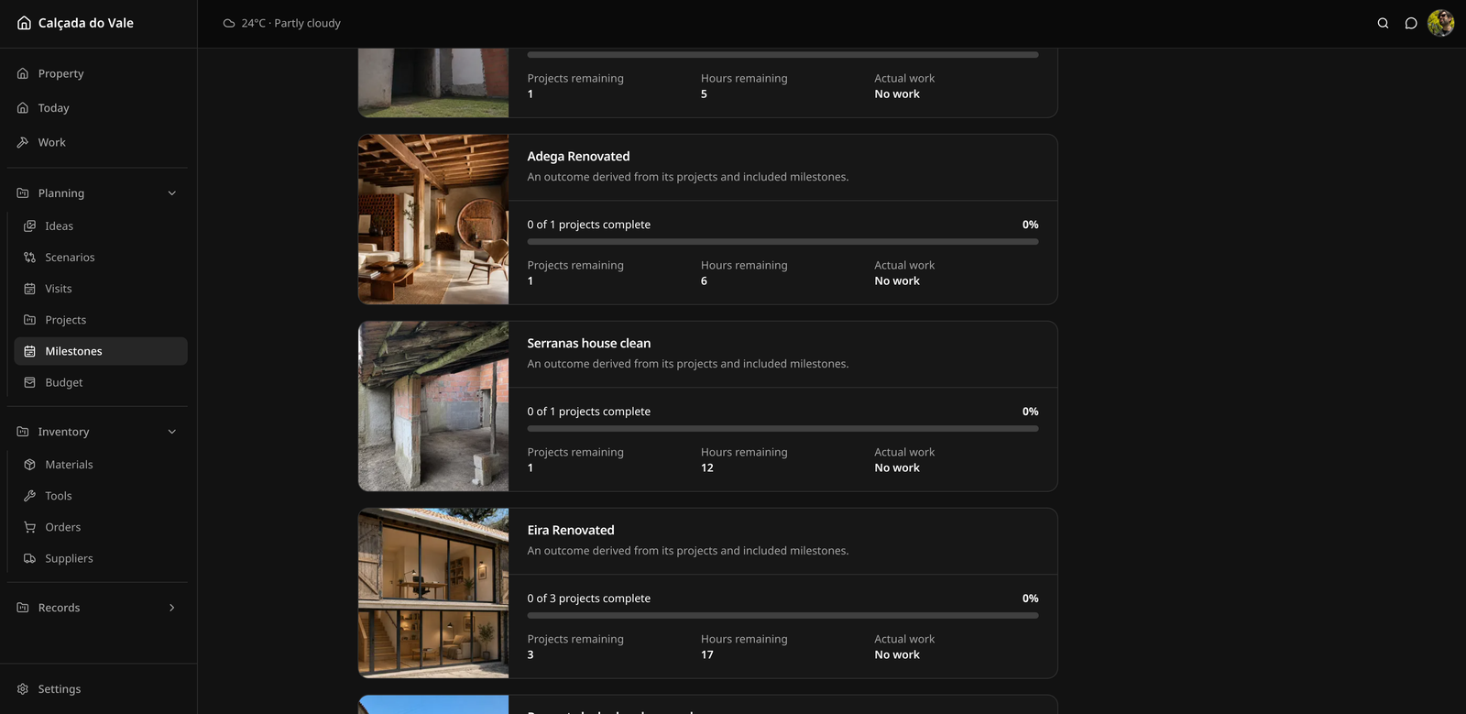Open Eira Renovated milestone title

(571, 531)
